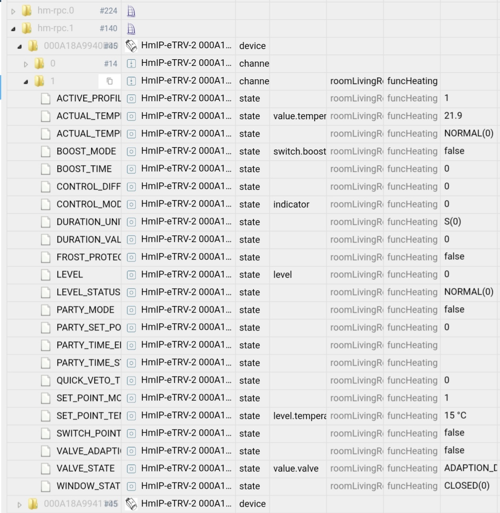Click the value.valve role cell
Screen dimensions: 500x513
[x=296, y=468]
